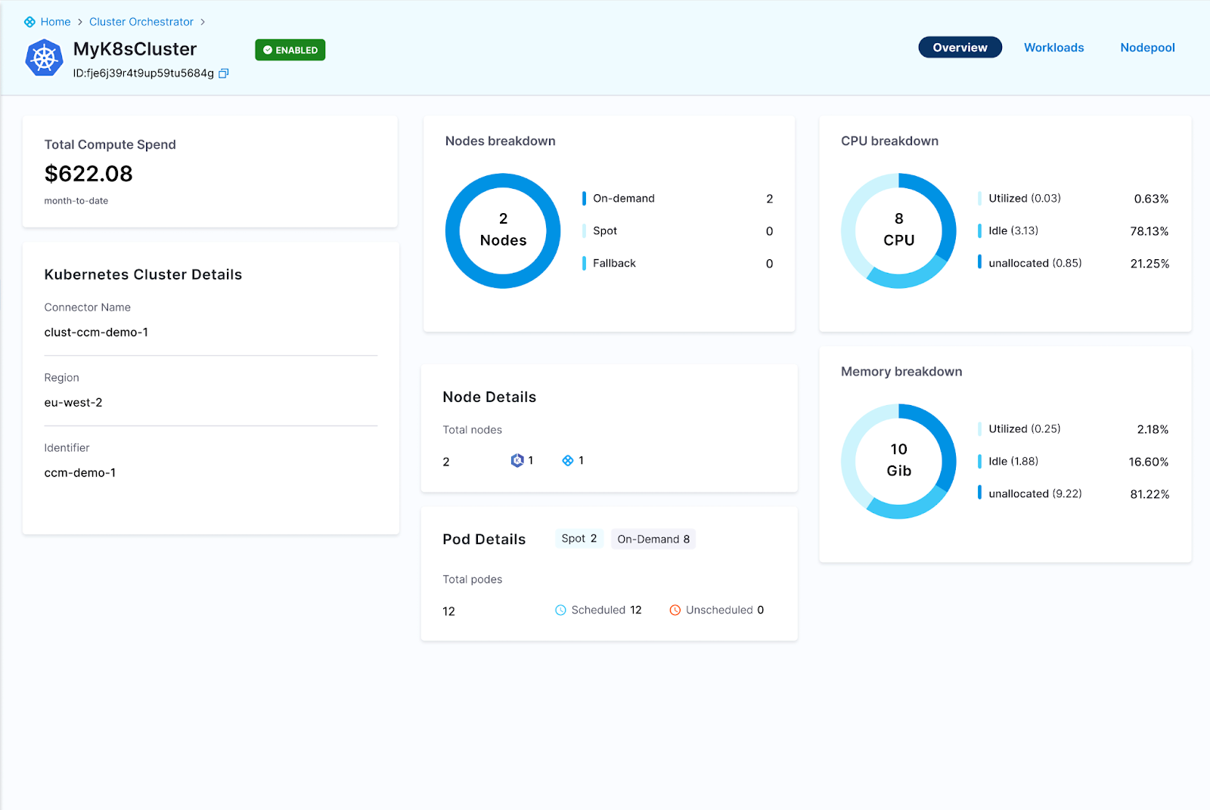Click the Total podes label
Screen dimensions: 1210x810
(473, 580)
